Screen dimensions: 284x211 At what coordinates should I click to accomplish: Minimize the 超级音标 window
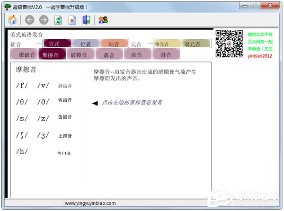pos(245,6)
